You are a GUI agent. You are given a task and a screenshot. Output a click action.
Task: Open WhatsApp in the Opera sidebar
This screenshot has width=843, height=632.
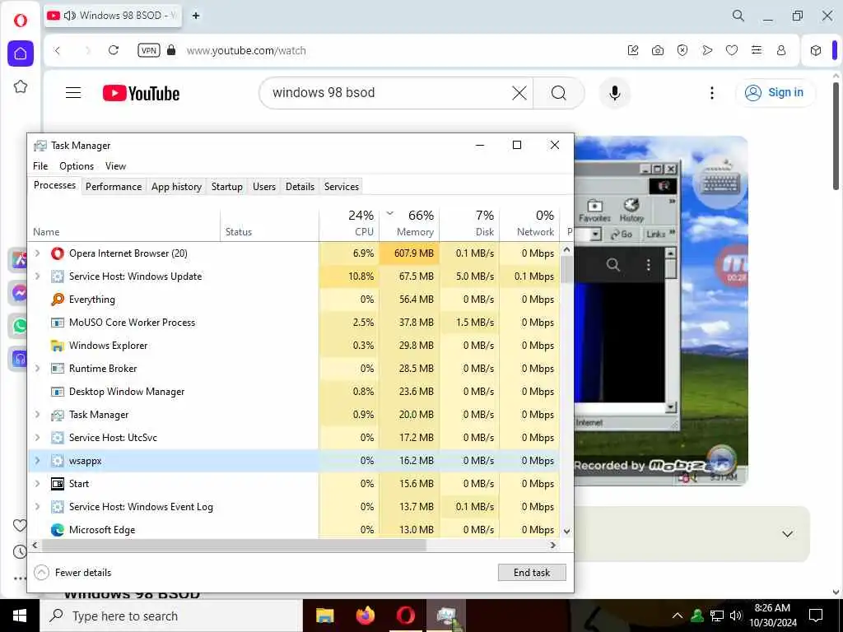coord(21,326)
